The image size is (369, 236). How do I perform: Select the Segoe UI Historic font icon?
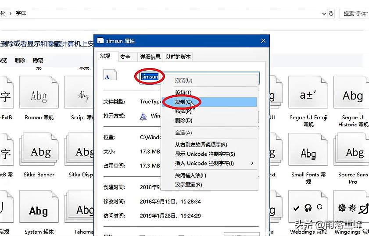click(351, 92)
